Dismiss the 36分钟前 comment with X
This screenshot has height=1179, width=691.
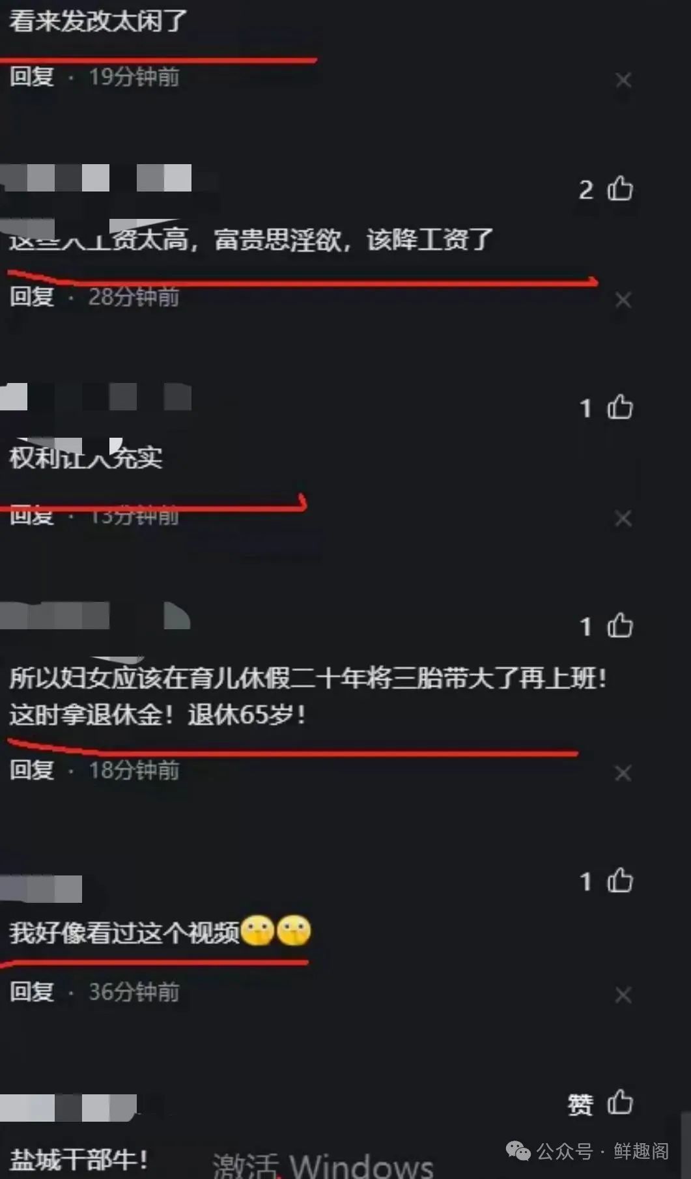tap(623, 995)
